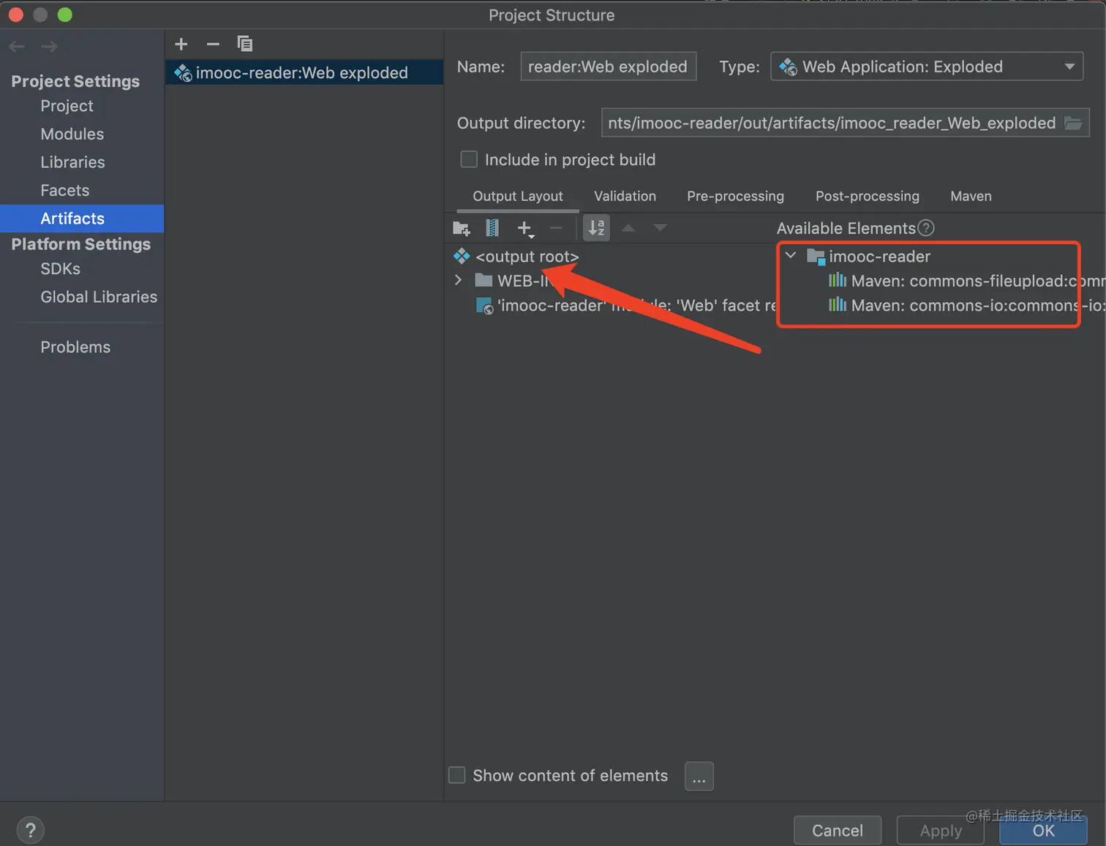Open the ellipsis options button
The height and width of the screenshot is (846, 1106).
tap(699, 777)
